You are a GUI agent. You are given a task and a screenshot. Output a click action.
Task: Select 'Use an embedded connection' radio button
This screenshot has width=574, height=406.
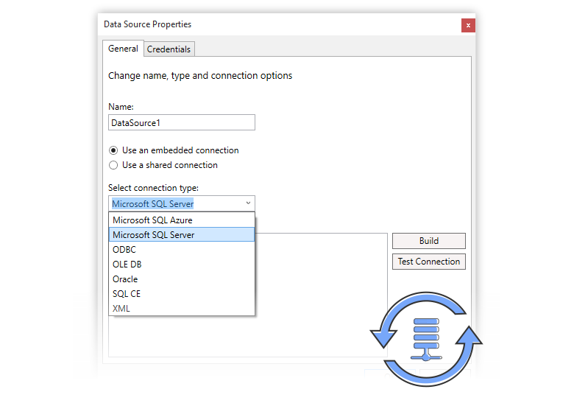(x=113, y=150)
